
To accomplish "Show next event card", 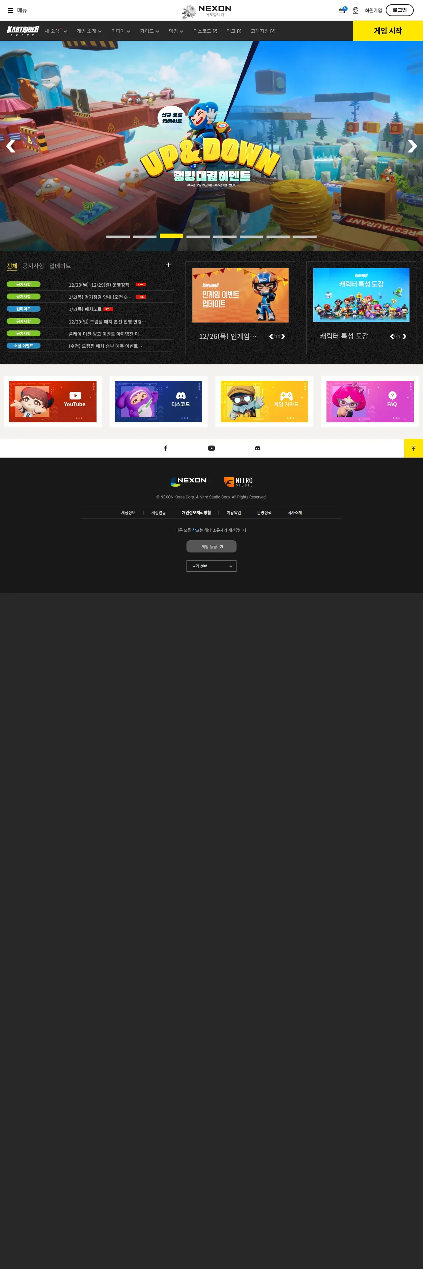I will click(x=283, y=336).
